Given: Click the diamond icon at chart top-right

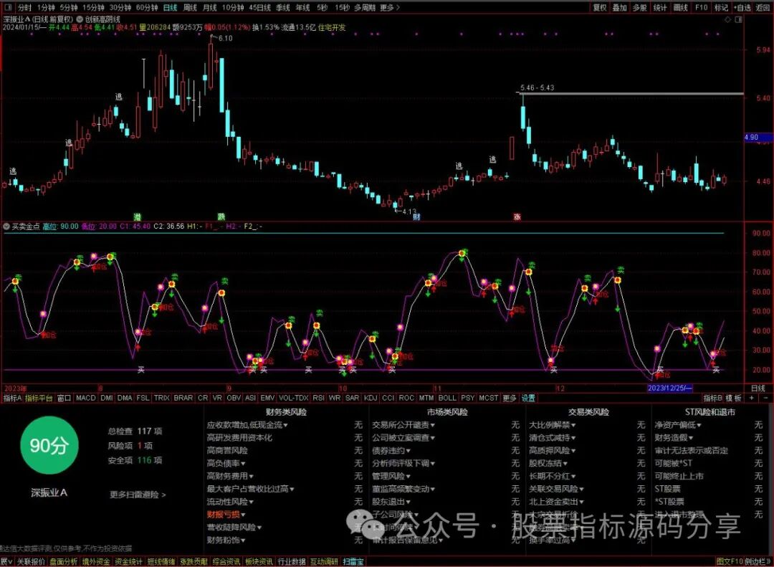Looking at the screenshot, I should (x=727, y=20).
